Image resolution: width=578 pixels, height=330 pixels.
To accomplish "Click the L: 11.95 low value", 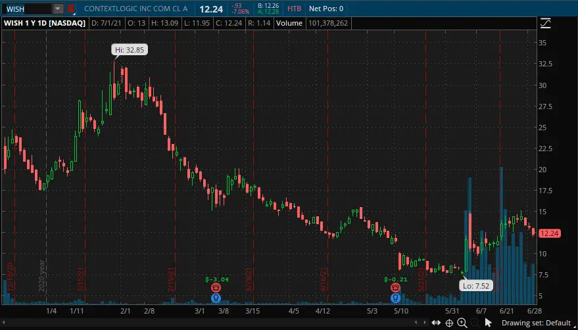I will 197,23.
